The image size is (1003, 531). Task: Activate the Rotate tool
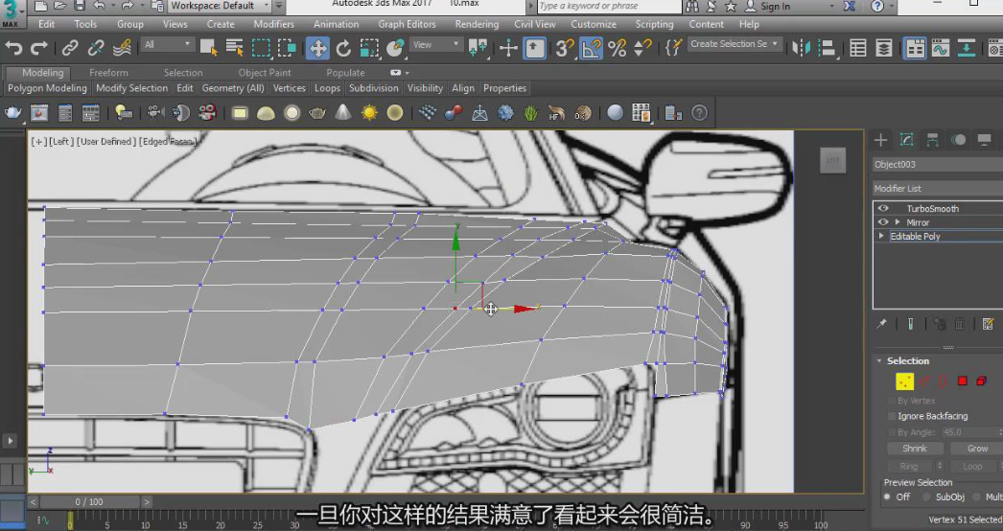[x=343, y=48]
